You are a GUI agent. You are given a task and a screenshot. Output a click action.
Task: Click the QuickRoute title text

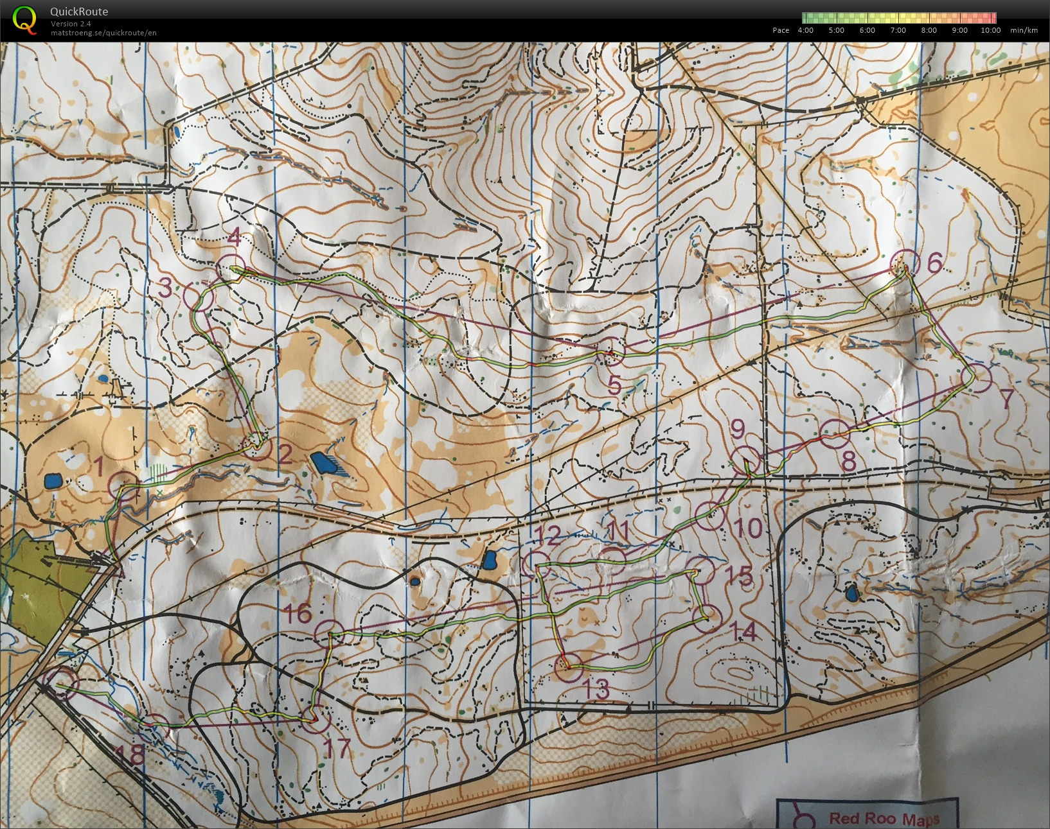(79, 12)
